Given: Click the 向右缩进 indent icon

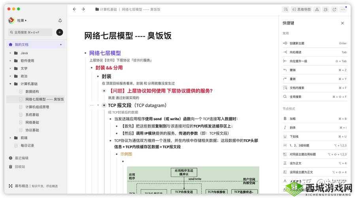Looking at the screenshot, I should [285, 52].
